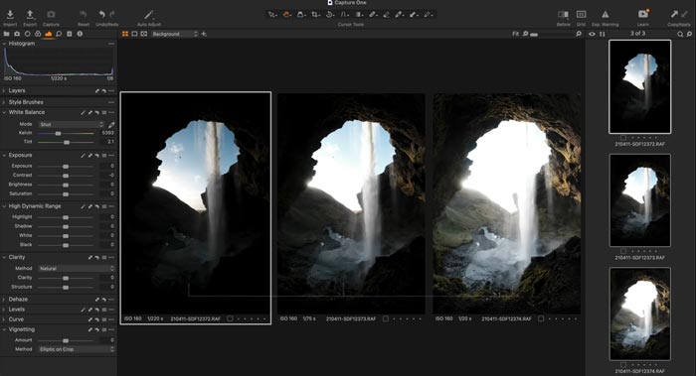Select the Keystone cursor tool

click(344, 15)
